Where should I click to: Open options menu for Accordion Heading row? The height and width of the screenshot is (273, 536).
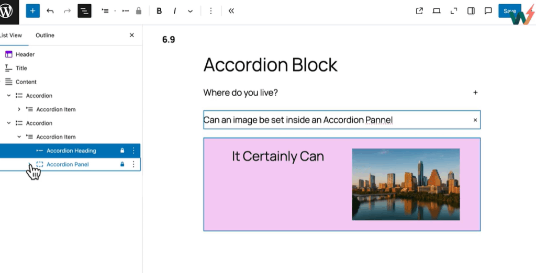pyautogui.click(x=133, y=151)
